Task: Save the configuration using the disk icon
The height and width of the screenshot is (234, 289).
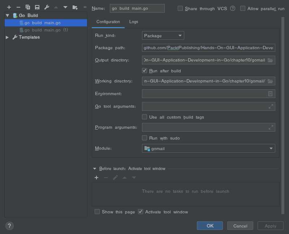Action: 37,7
